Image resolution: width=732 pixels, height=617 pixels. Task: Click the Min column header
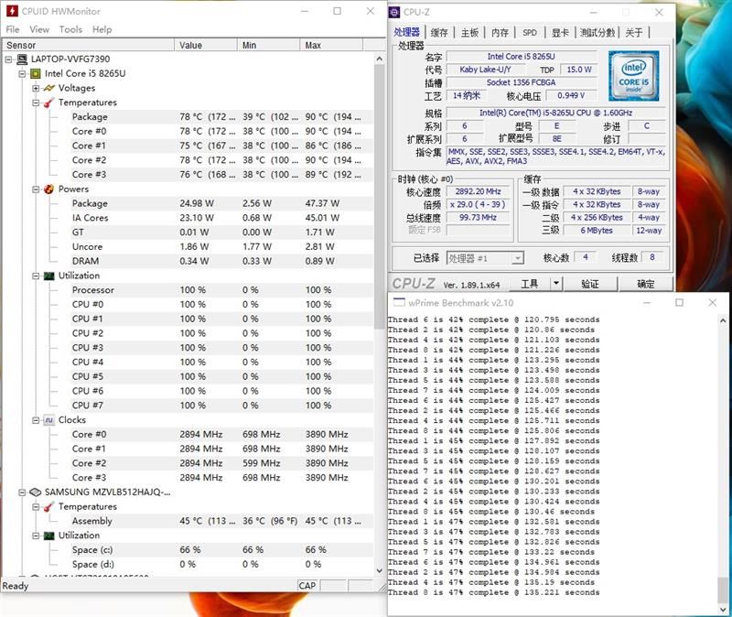click(268, 45)
